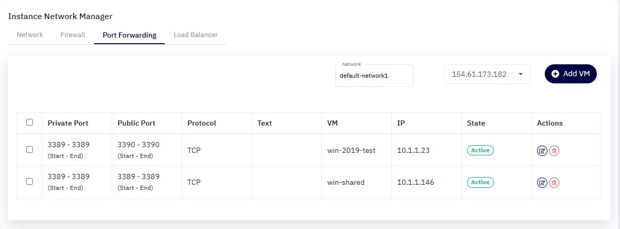
Task: Switch to the Network tab
Action: point(30,35)
